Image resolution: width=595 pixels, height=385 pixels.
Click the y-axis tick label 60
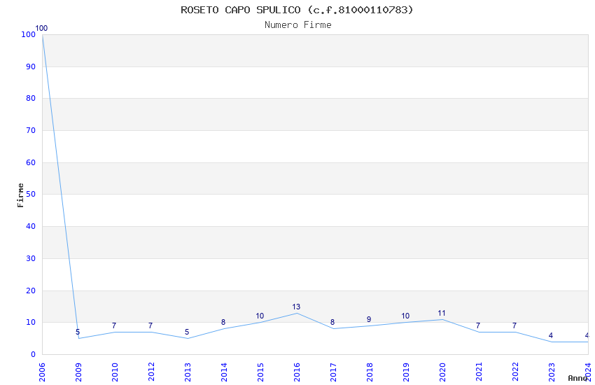point(31,162)
